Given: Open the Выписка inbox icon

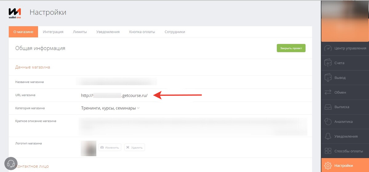Looking at the screenshot, I should (x=328, y=107).
